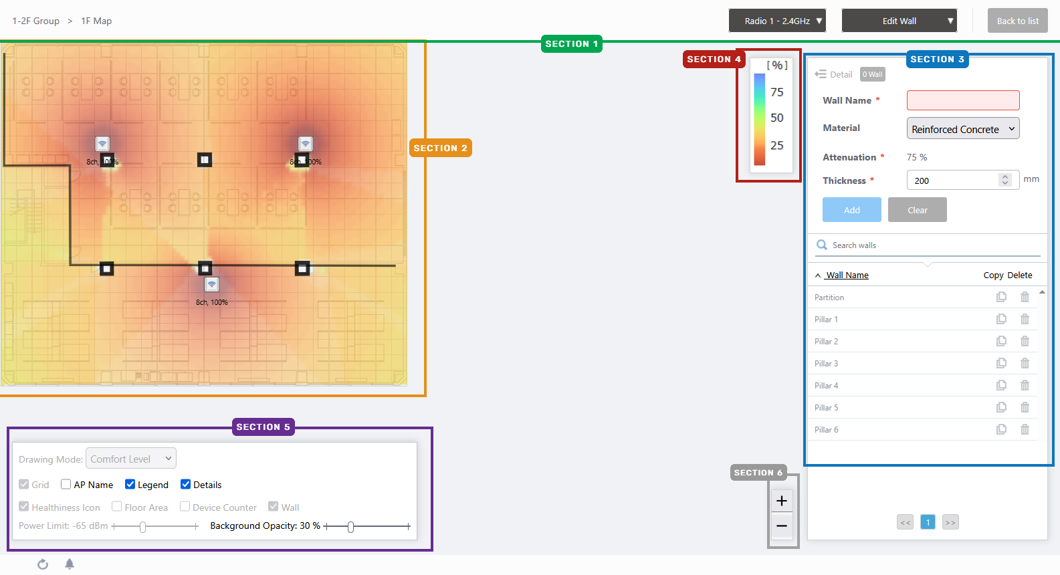Select the wall handle directly above the lower access point

[205, 268]
